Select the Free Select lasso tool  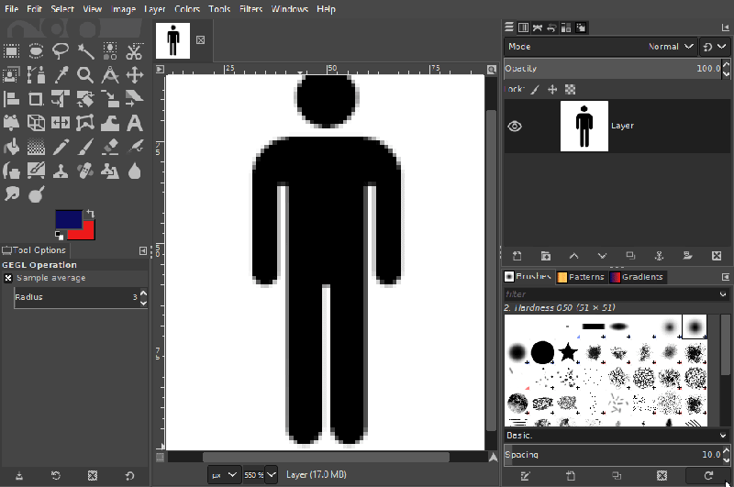click(61, 51)
